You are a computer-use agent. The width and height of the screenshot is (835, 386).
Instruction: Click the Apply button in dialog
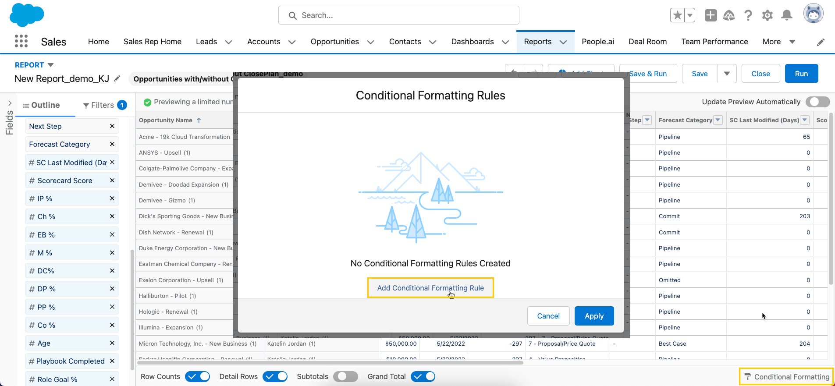pyautogui.click(x=594, y=316)
